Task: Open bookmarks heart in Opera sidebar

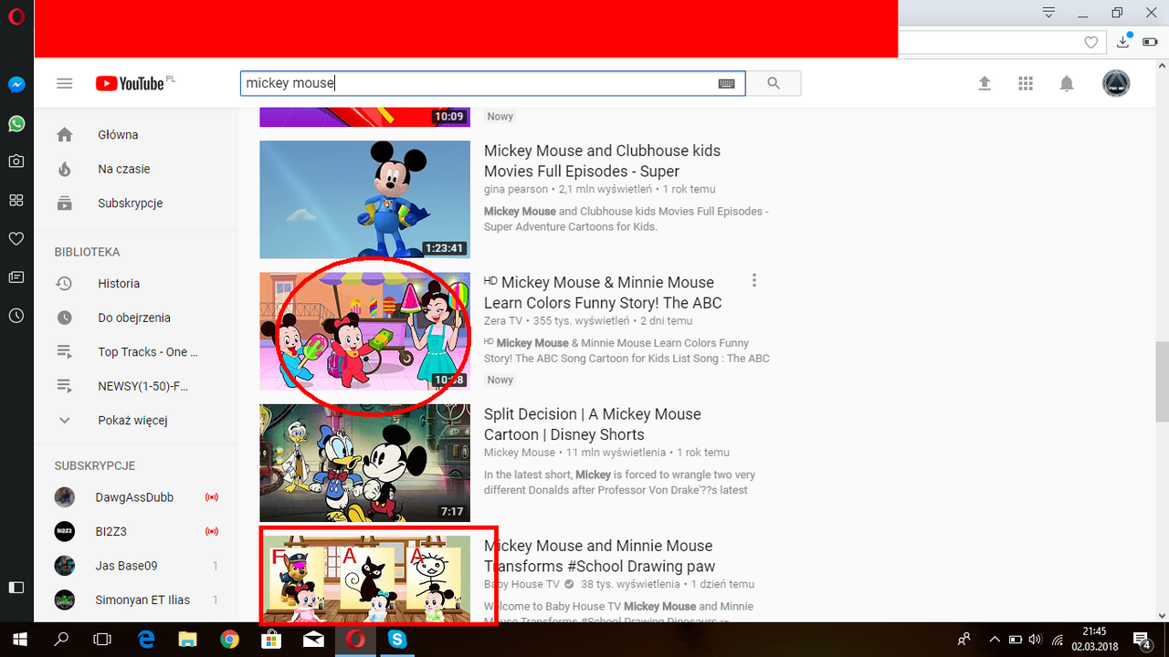Action: pyautogui.click(x=16, y=238)
